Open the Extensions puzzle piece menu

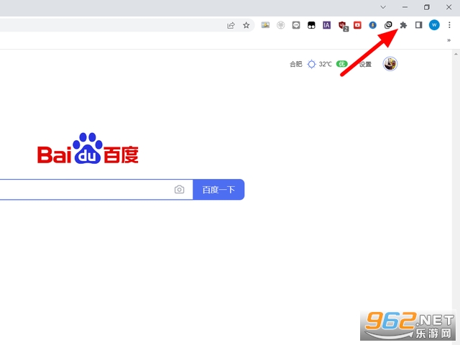pos(403,25)
